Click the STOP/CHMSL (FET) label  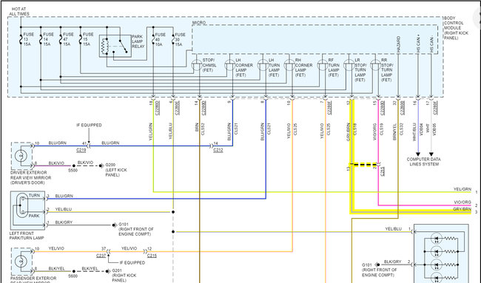[x=209, y=65]
